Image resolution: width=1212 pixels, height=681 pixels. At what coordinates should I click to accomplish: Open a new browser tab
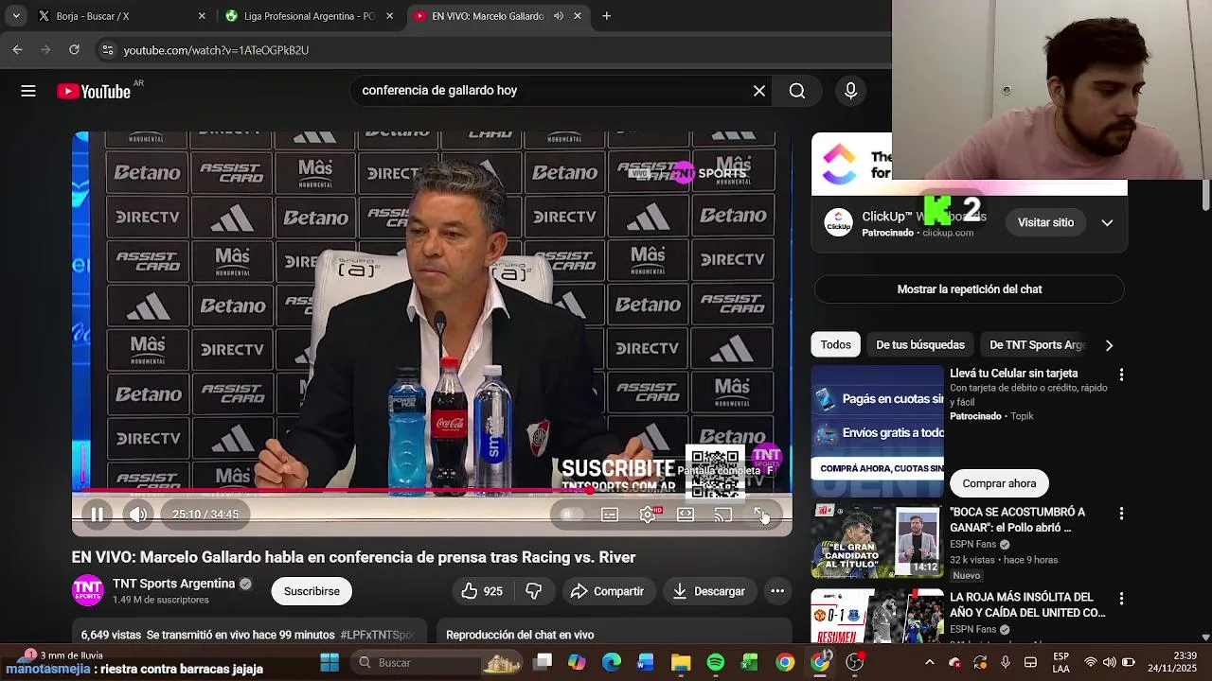click(606, 16)
